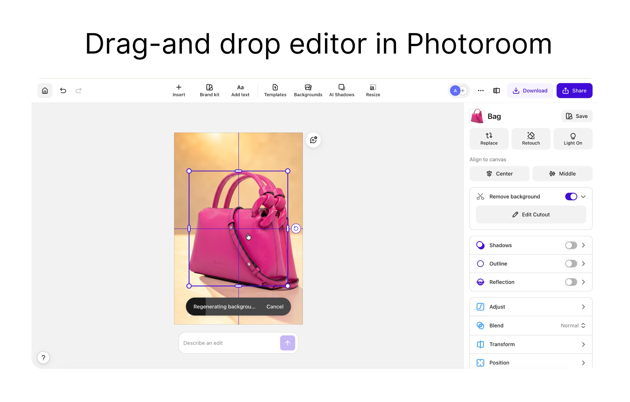Click the rotate handle beside the bag
The width and height of the screenshot is (630, 402).
[x=296, y=228]
